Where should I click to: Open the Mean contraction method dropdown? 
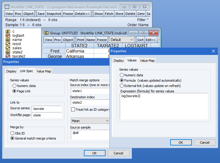[x=90, y=121]
